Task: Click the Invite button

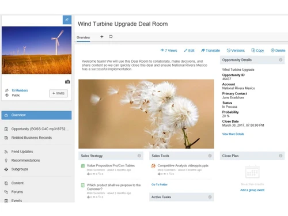Action: tap(58, 93)
